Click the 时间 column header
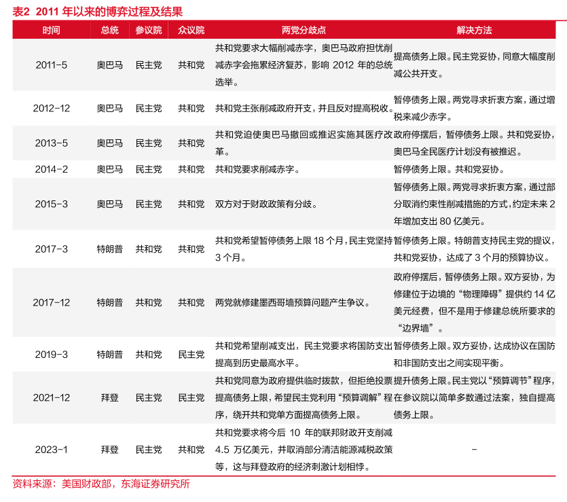The image size is (567, 502). coord(51,31)
